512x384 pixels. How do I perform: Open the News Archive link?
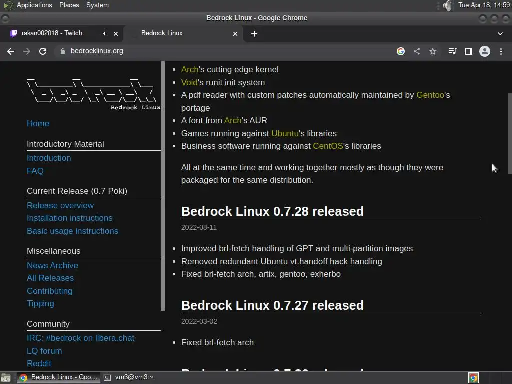[52, 266]
